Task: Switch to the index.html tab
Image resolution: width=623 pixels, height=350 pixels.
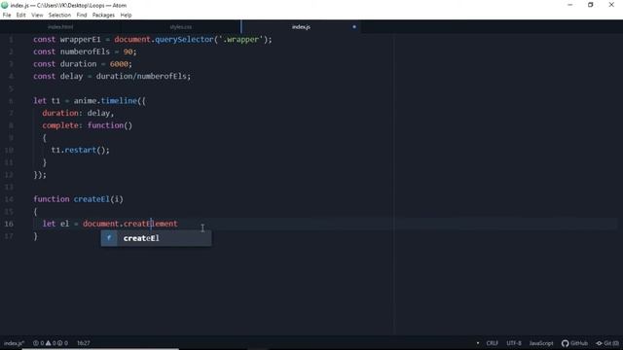Action: tap(60, 27)
